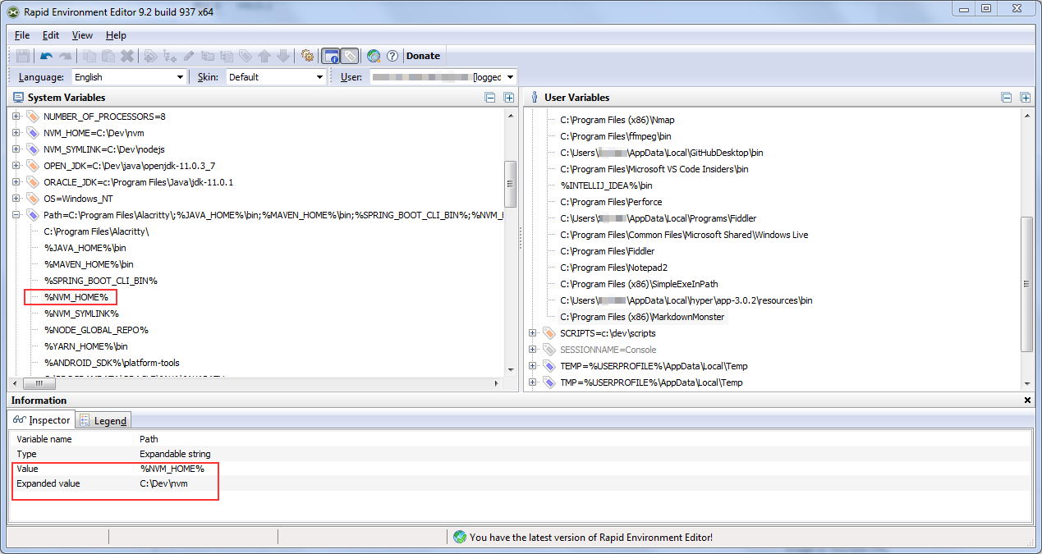
Task: Select the %ANDROID_SDK%\platform-tools entry
Action: pos(112,363)
